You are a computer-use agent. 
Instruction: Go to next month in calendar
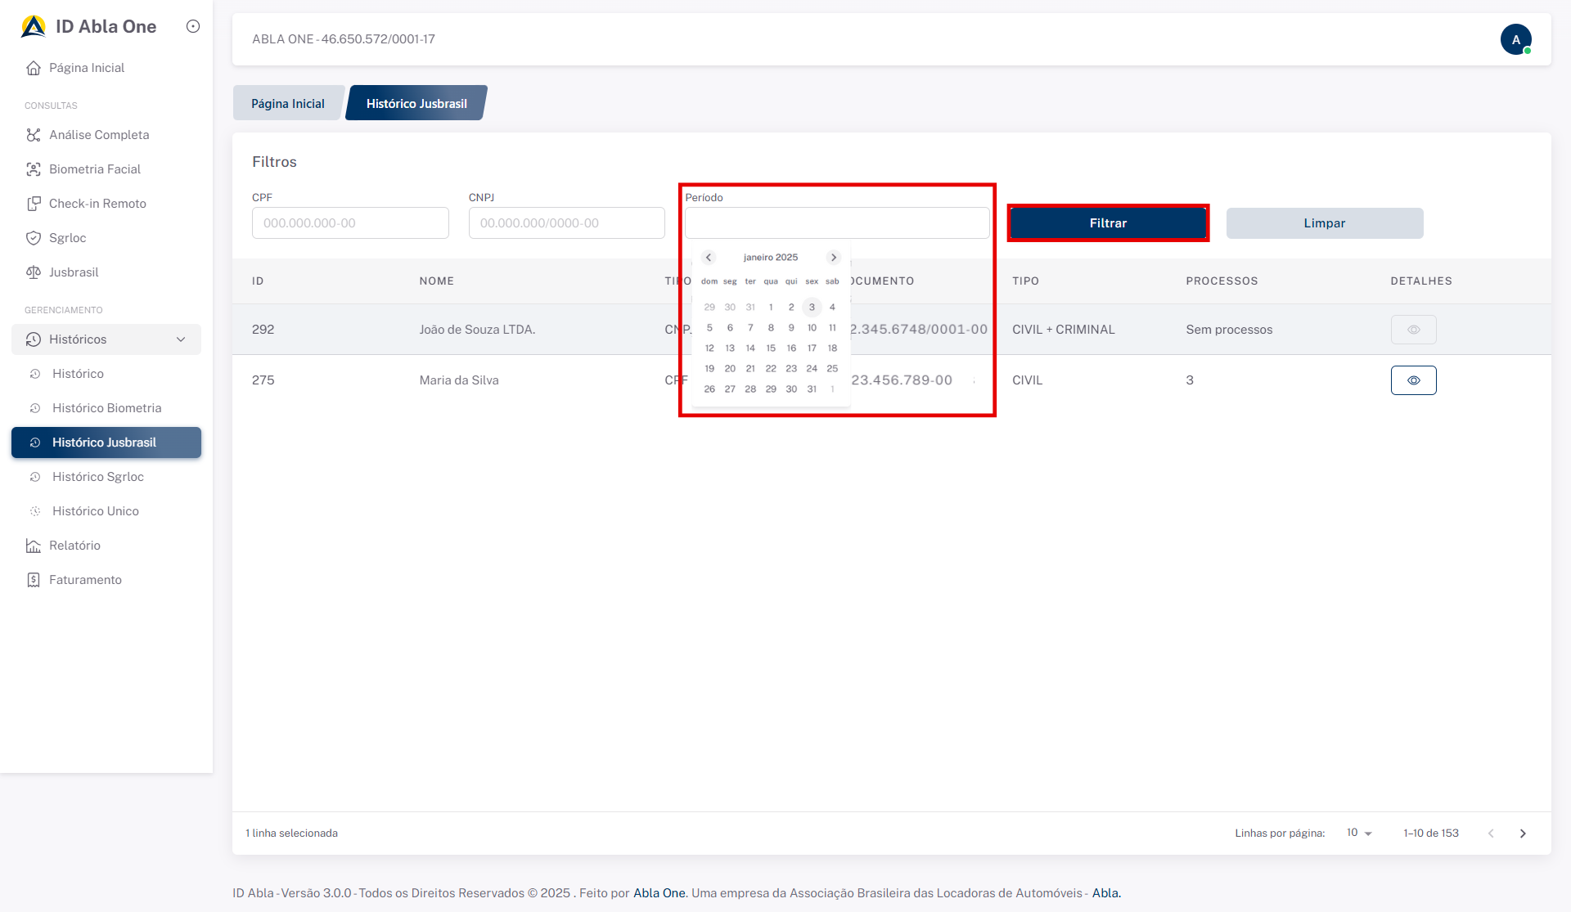pos(833,258)
